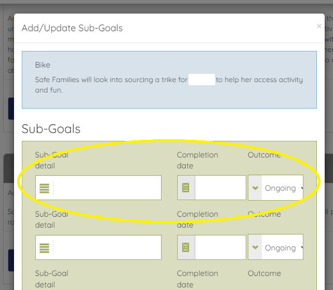The width and height of the screenshot is (333, 290).
Task: Click the 'Add/Update Sub-Goals' dialog title
Action: (x=72, y=28)
